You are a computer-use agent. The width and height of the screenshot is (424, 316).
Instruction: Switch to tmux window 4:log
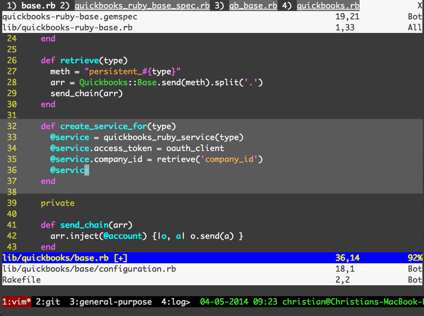pos(176,302)
